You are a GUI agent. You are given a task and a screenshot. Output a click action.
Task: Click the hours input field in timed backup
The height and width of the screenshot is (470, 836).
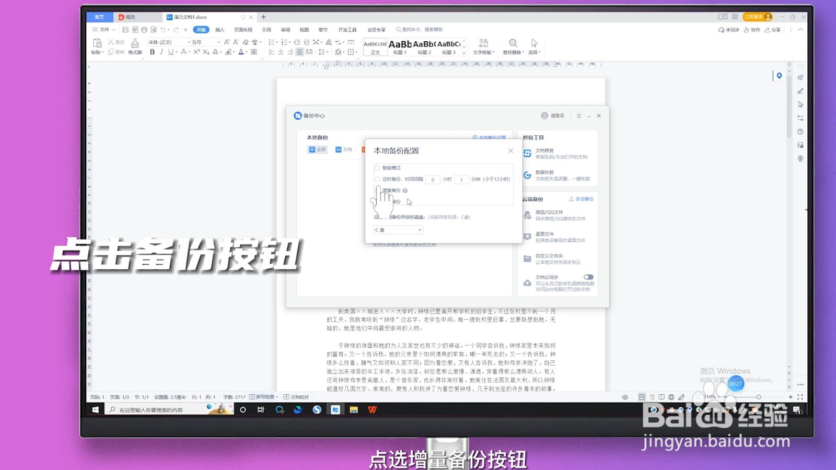(x=433, y=179)
